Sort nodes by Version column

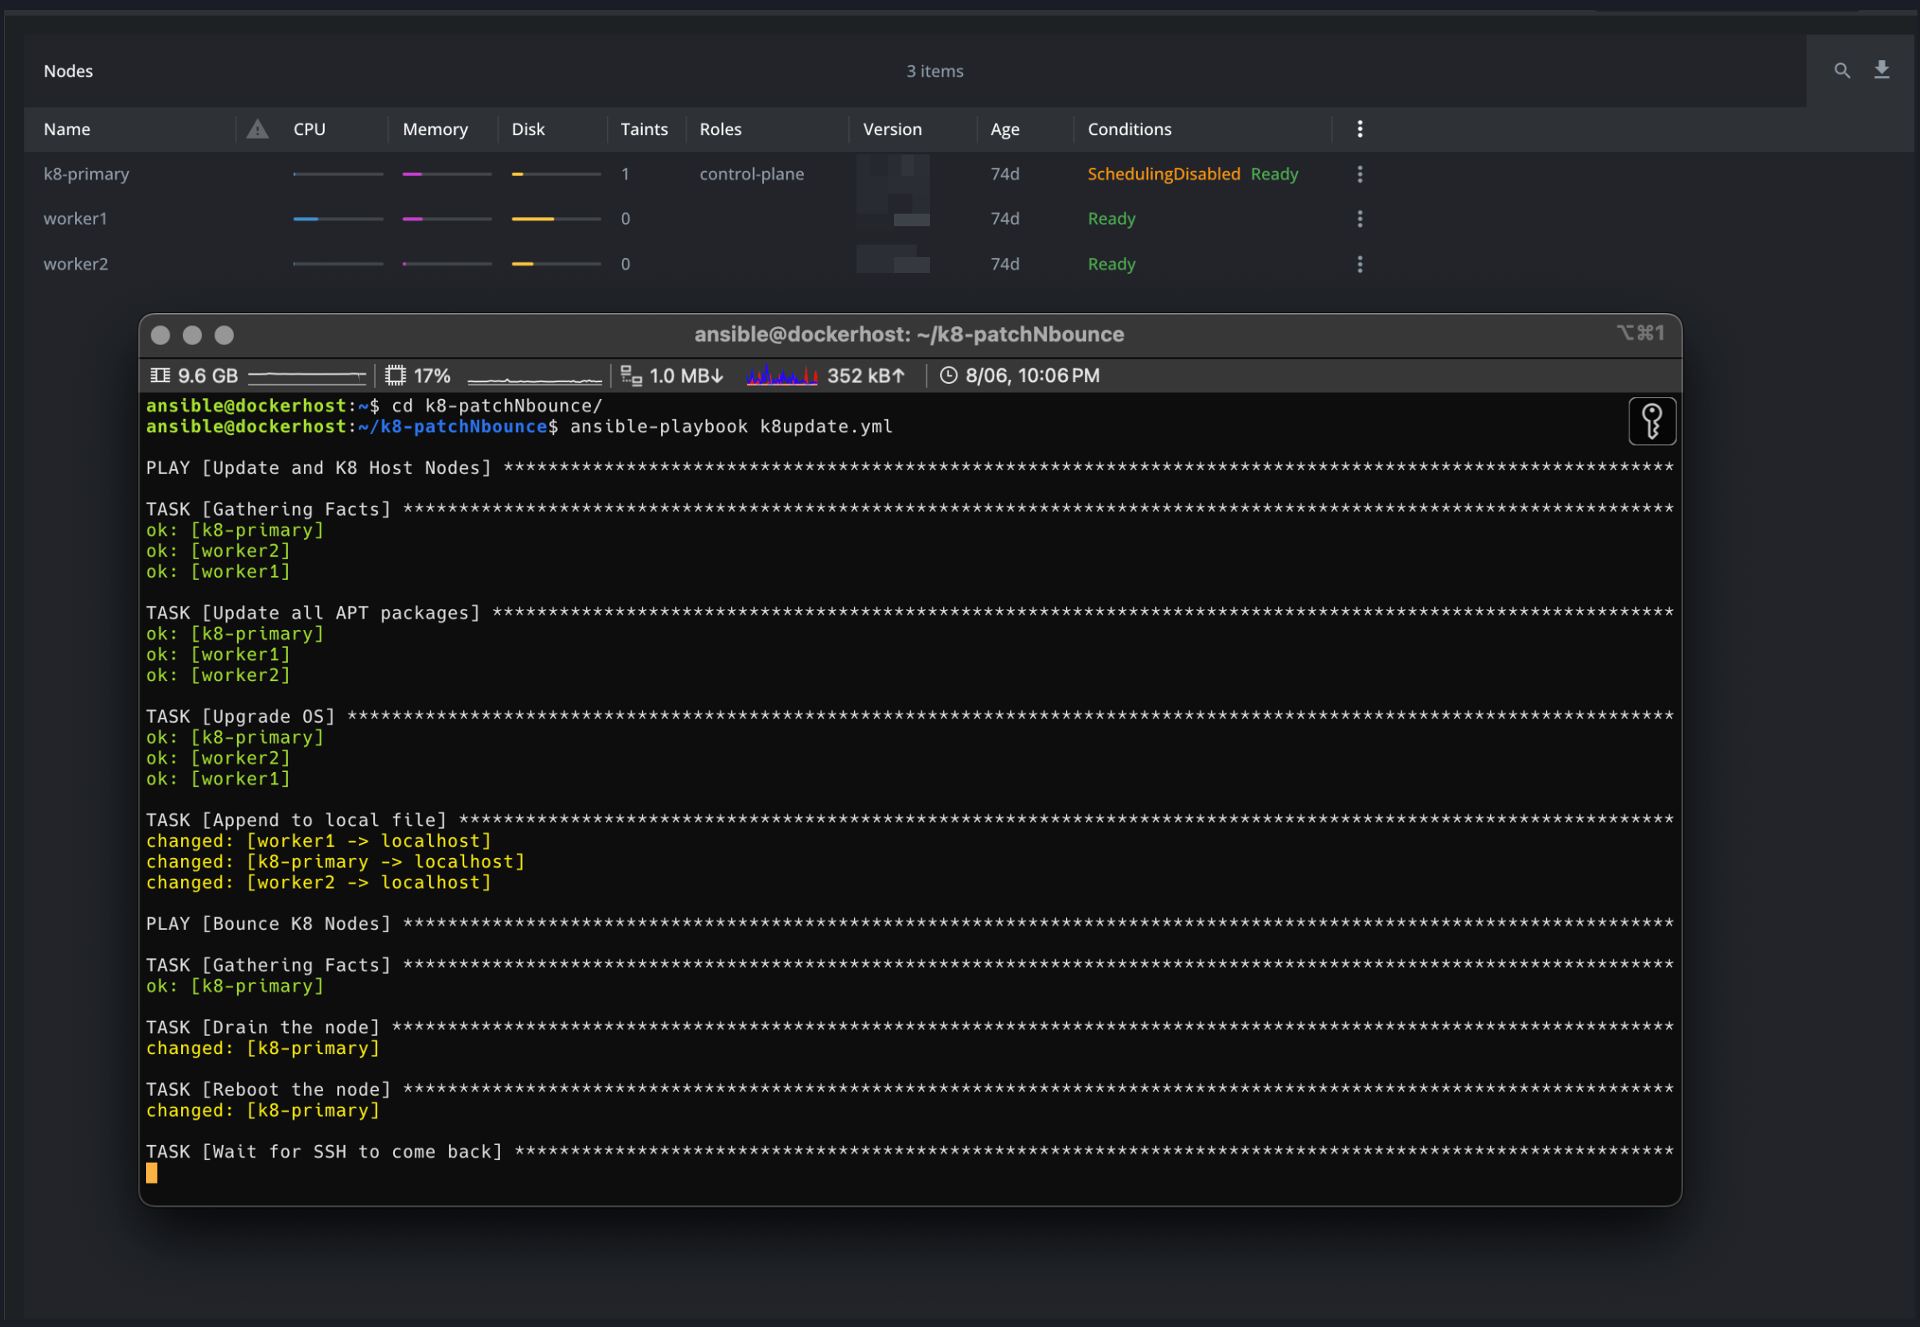(892, 129)
